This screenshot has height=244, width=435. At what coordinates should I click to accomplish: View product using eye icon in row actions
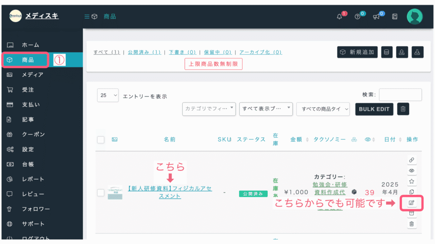(411, 170)
